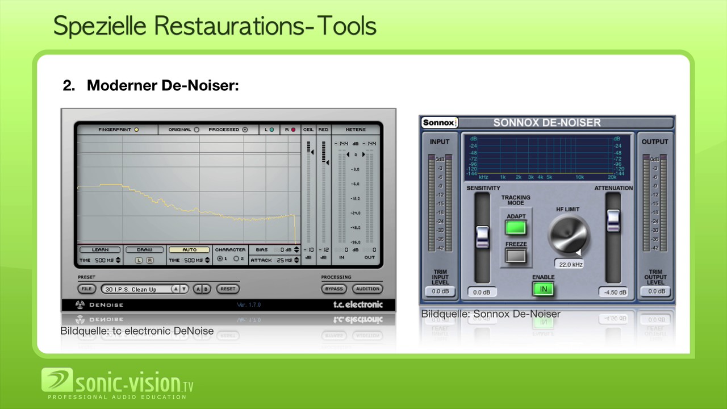
Task: Click the DeNoise logo icon
Action: [80, 304]
